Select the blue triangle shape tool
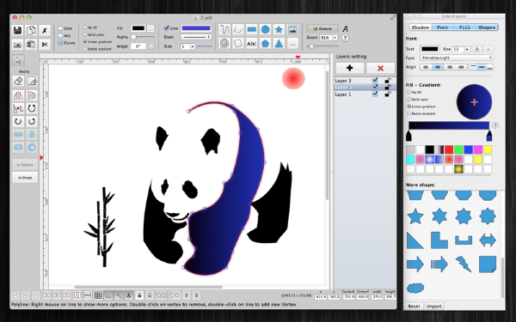Screen dimensions: 516x322 (279, 43)
